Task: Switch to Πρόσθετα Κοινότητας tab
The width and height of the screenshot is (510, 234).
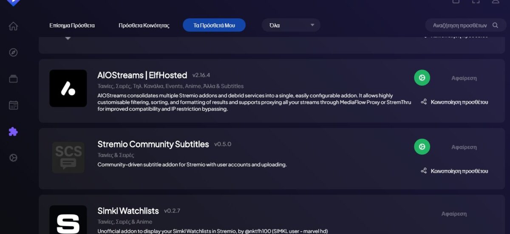Action: 144,25
